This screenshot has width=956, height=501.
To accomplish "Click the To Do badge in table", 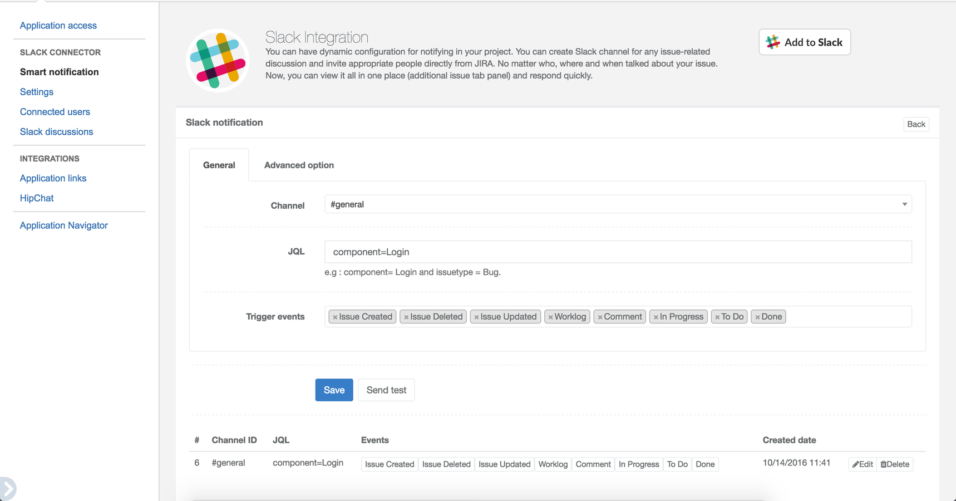I will [x=677, y=464].
